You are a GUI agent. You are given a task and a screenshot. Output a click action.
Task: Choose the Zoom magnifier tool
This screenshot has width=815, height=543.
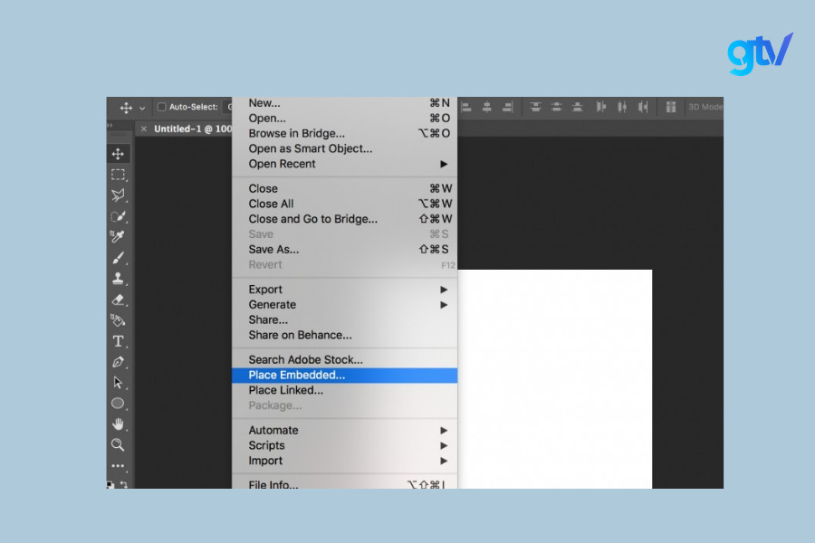coord(118,444)
